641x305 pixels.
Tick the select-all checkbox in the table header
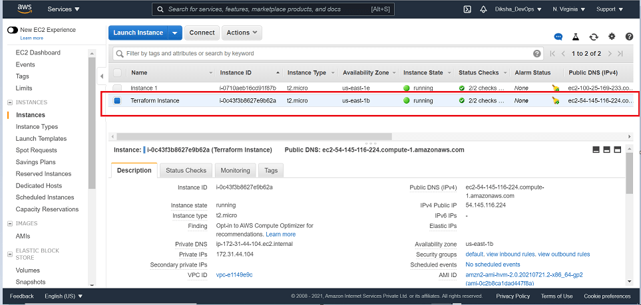[117, 72]
